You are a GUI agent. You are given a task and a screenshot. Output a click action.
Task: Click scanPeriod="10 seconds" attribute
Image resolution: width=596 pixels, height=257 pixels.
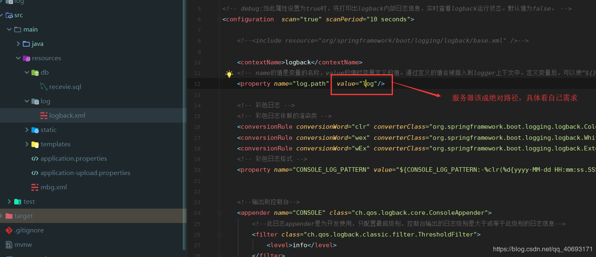368,19
